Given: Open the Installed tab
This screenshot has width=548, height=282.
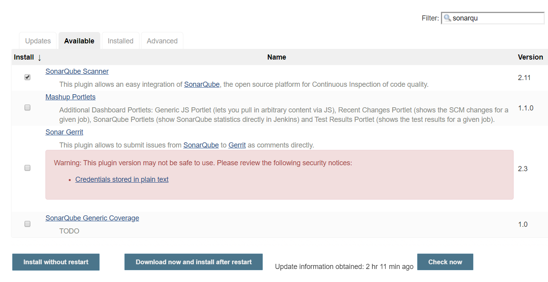Looking at the screenshot, I should tap(121, 41).
